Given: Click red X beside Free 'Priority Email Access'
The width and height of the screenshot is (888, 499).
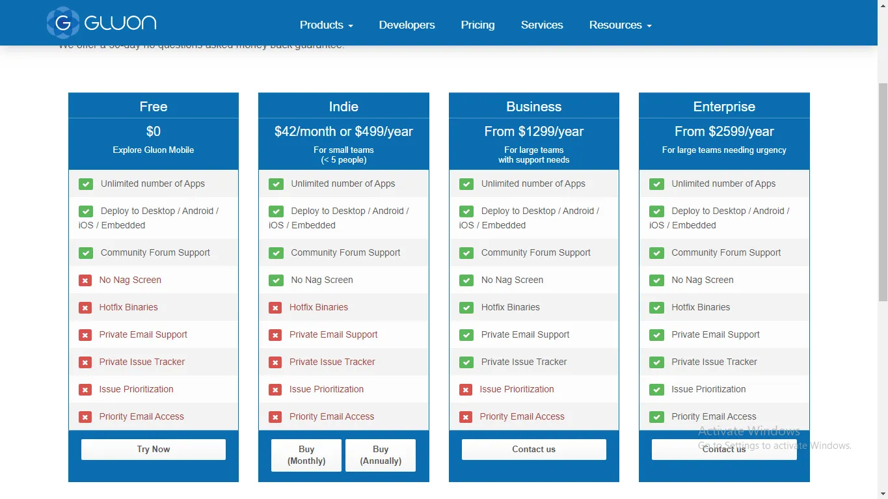Looking at the screenshot, I should click(x=85, y=417).
